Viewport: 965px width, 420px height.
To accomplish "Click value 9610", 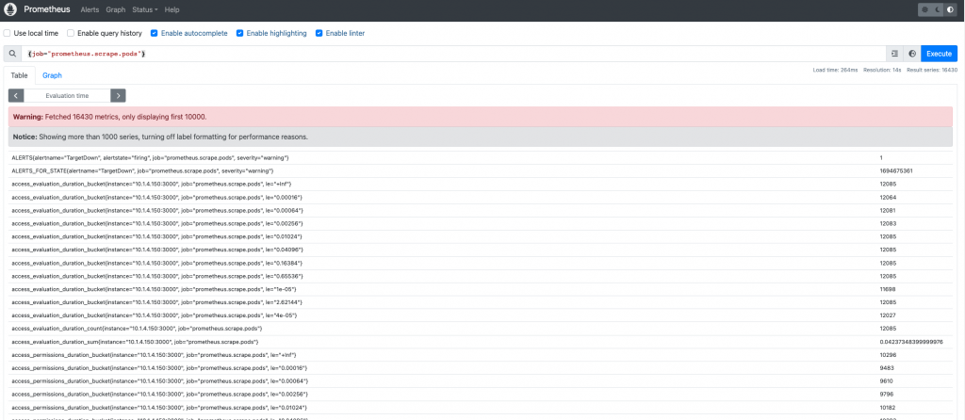I will coord(887,380).
